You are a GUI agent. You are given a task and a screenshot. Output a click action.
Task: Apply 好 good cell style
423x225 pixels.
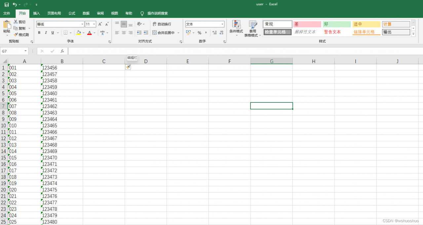[337, 24]
